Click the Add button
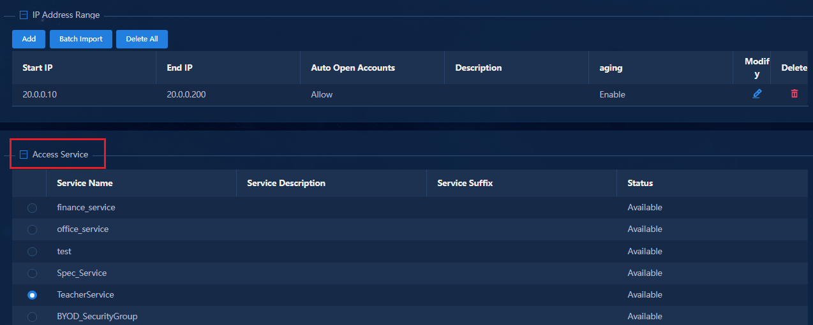Image resolution: width=813 pixels, height=325 pixels. (x=29, y=39)
